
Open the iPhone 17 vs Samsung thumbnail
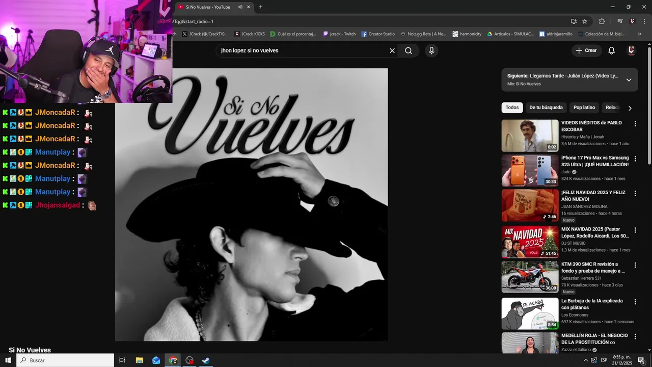point(530,171)
